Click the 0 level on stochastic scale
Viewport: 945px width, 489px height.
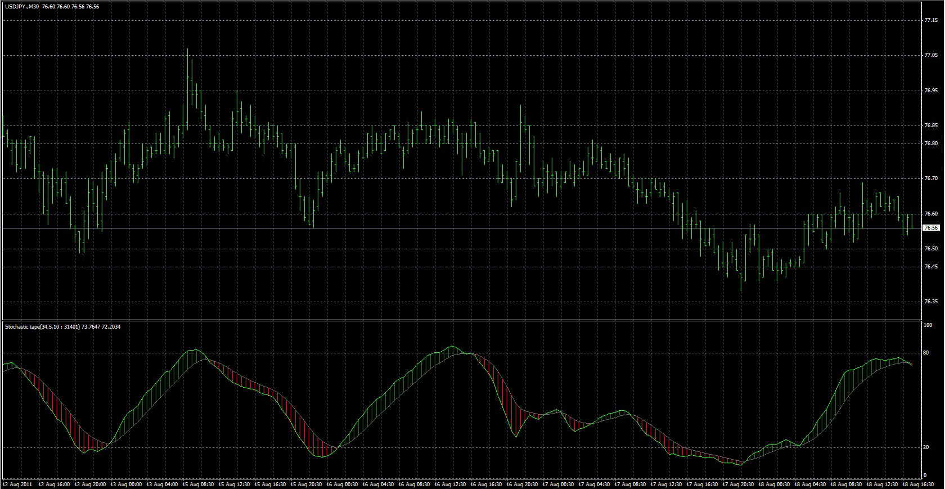(925, 475)
